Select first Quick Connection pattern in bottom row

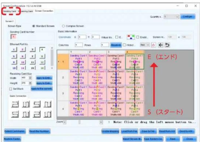[15, 114]
